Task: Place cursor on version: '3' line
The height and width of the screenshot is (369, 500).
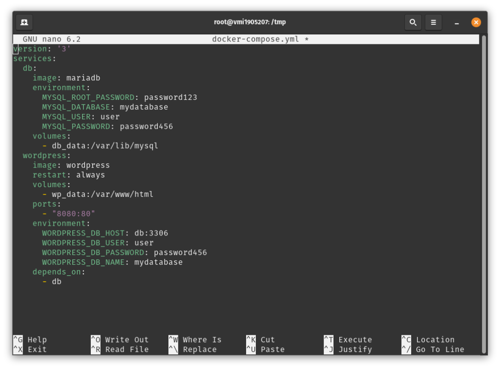Action: [x=42, y=49]
